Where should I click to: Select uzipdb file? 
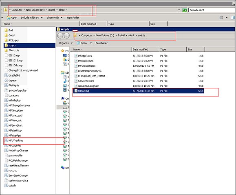pos(10,186)
